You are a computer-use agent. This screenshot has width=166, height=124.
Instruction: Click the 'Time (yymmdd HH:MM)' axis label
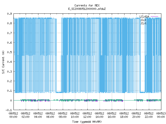coord(87,122)
